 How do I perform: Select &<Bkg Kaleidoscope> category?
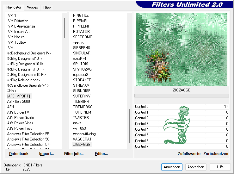tap(24, 80)
